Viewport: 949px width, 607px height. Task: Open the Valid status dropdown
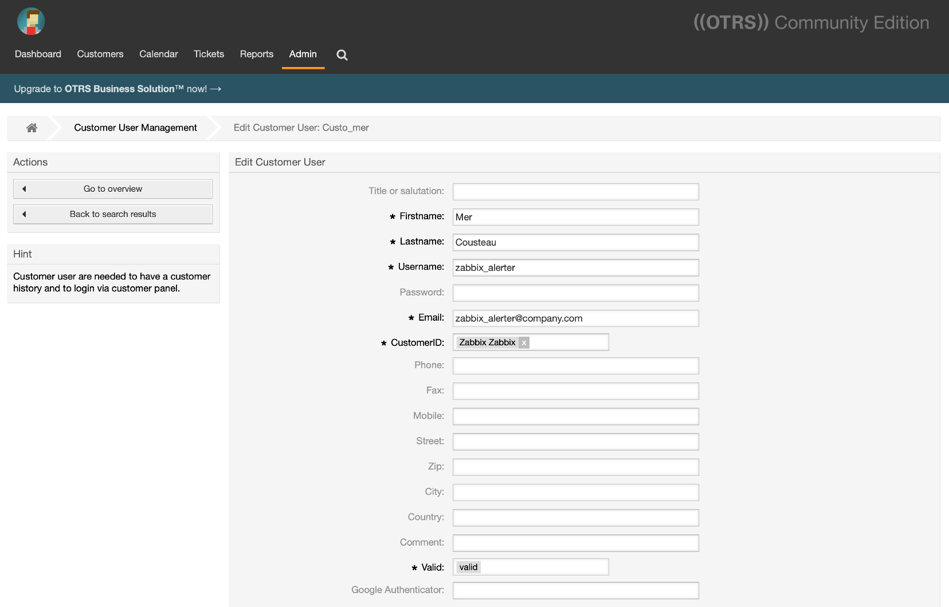point(530,567)
